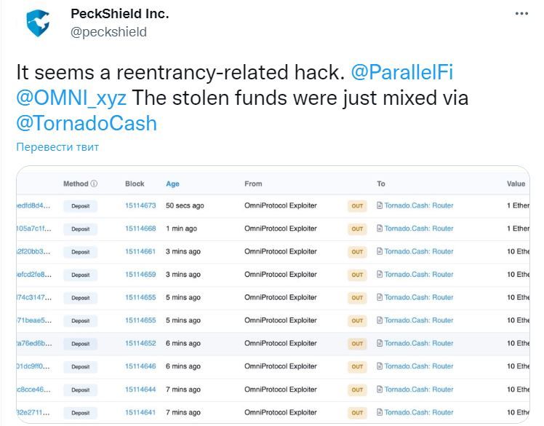
Task: Open the PeckShield Inc. profile name
Action: click(120, 14)
